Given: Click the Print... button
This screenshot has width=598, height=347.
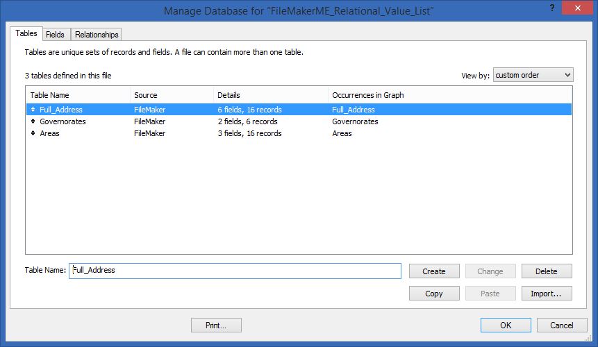Looking at the screenshot, I should [x=217, y=325].
